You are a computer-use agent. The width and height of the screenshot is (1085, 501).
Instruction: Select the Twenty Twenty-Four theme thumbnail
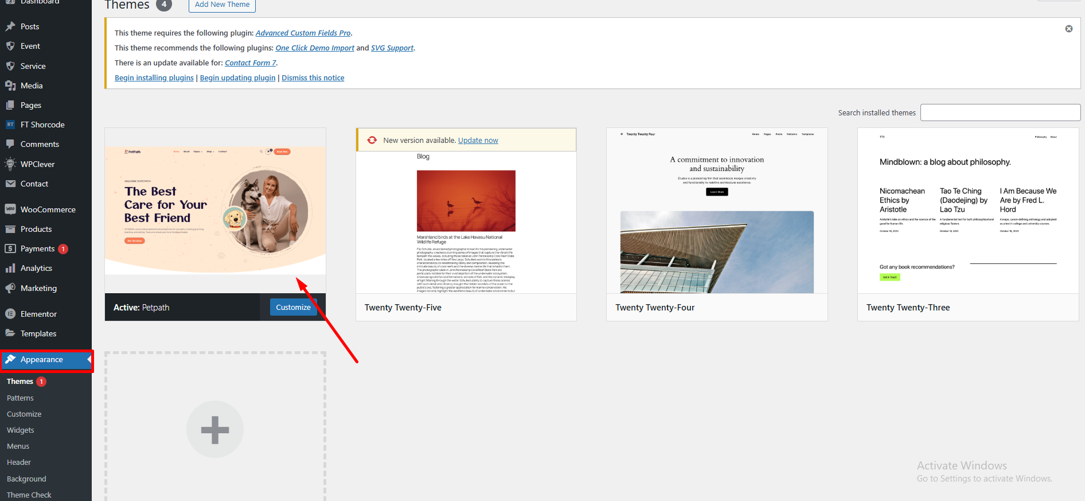(x=717, y=211)
